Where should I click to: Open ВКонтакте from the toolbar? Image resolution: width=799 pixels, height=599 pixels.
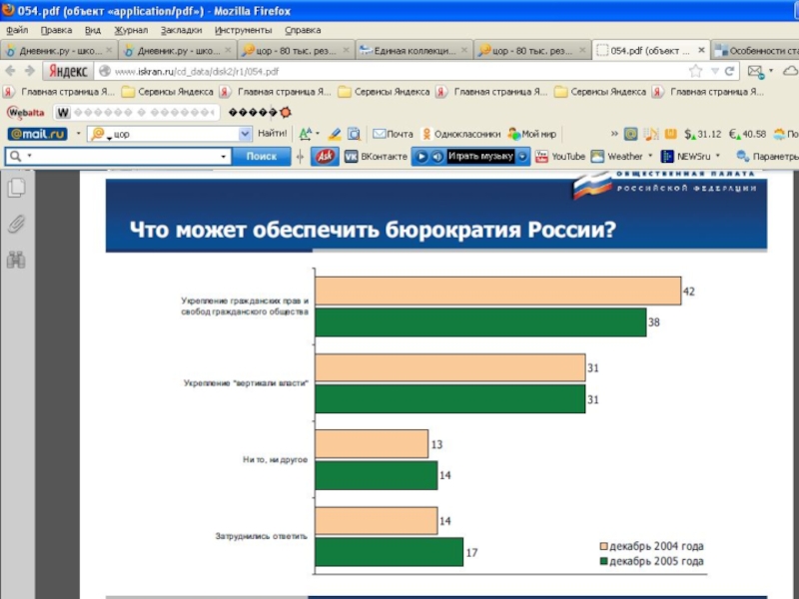(377, 157)
